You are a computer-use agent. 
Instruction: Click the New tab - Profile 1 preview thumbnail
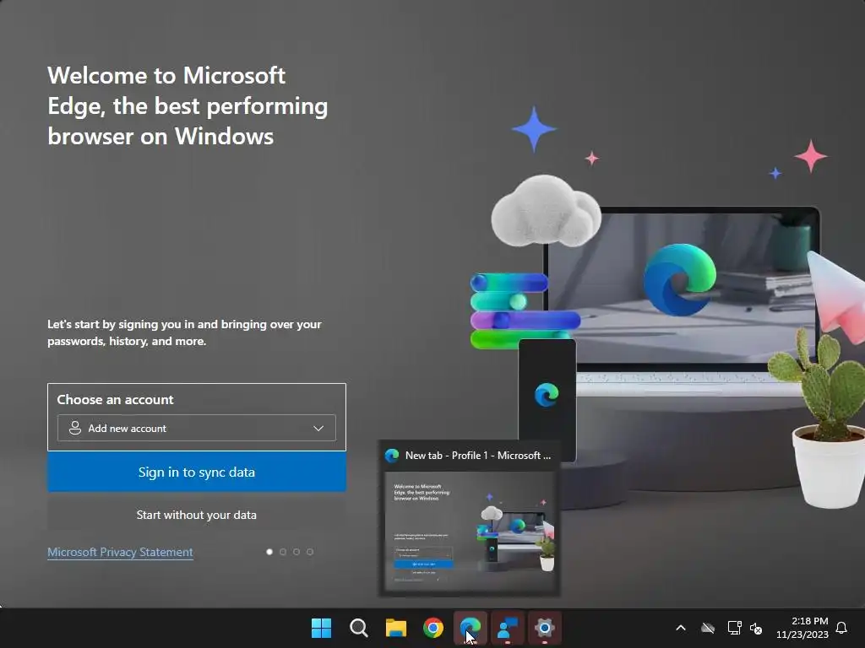click(470, 531)
